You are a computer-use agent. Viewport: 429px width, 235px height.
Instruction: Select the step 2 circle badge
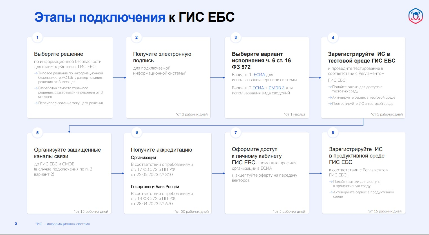coord(137,37)
